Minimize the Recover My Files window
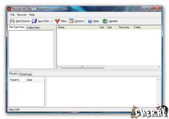169x119 pixels. pos(144,8)
